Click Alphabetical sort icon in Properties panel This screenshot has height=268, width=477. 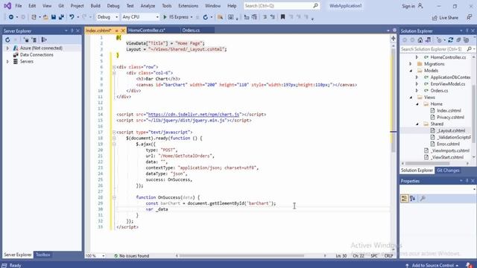412,199
